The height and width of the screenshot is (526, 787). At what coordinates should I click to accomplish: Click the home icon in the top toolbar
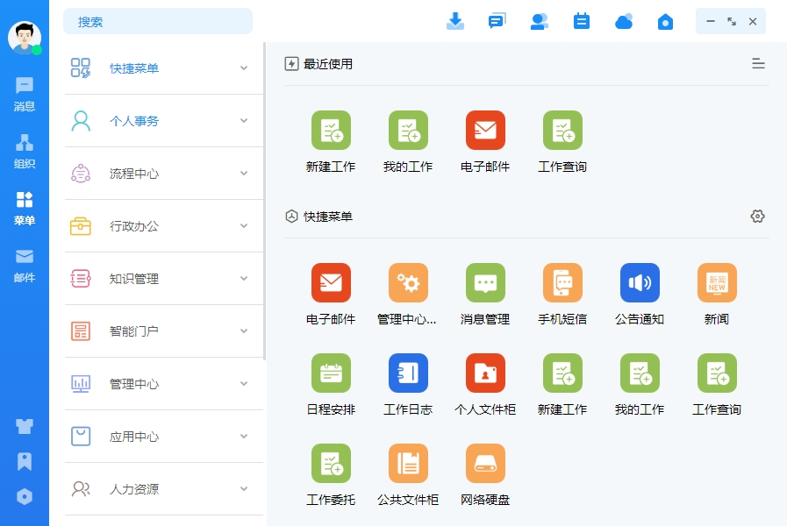665,22
